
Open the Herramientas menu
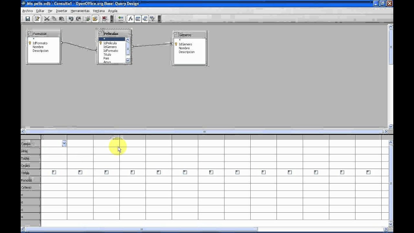point(80,11)
